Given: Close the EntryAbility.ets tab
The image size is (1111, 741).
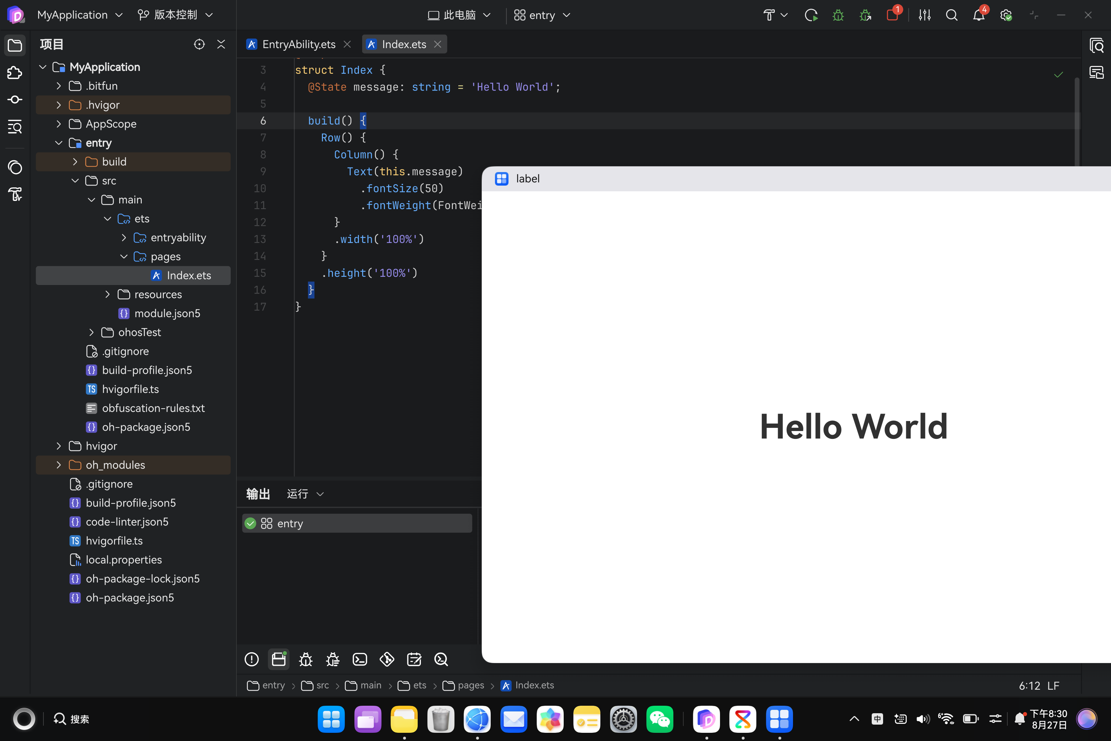Looking at the screenshot, I should coord(347,45).
